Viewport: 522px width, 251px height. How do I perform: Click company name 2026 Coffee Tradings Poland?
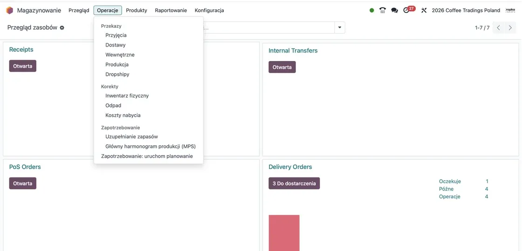pos(466,10)
